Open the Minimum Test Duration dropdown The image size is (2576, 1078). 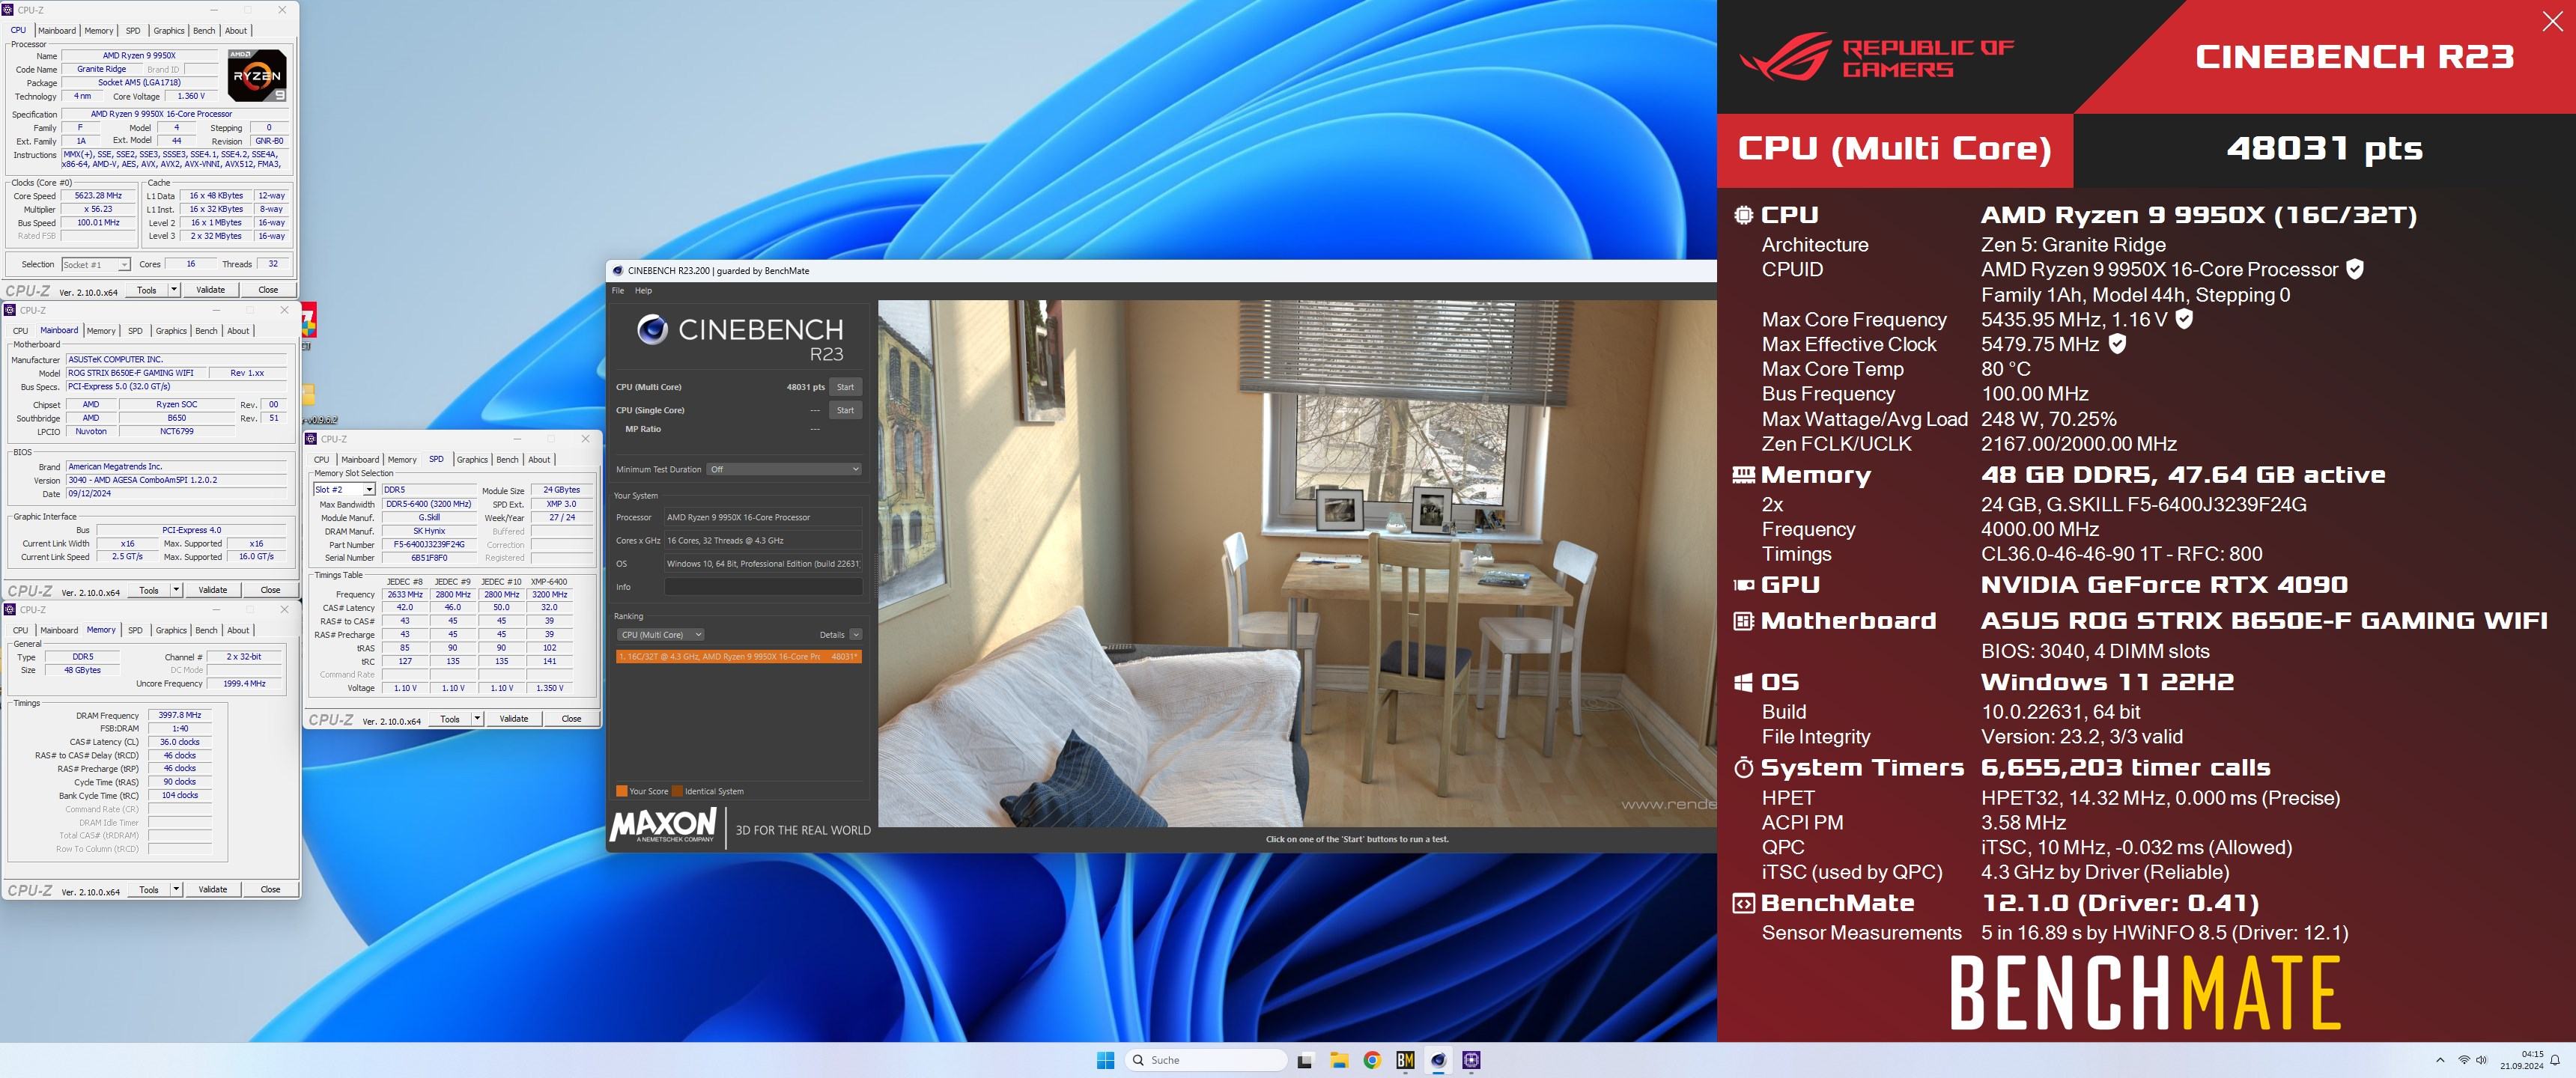pyautogui.click(x=784, y=469)
